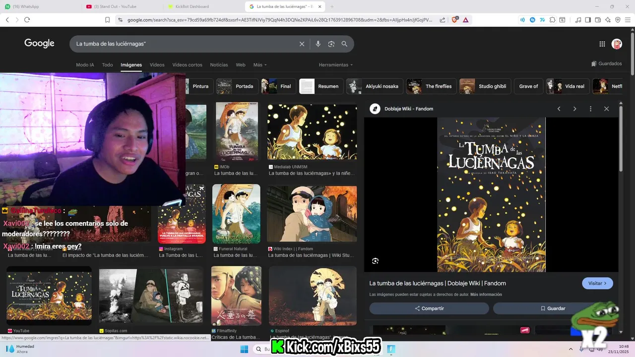Click the blue Shazam extension icon
The image size is (635, 357).
(x=532, y=20)
